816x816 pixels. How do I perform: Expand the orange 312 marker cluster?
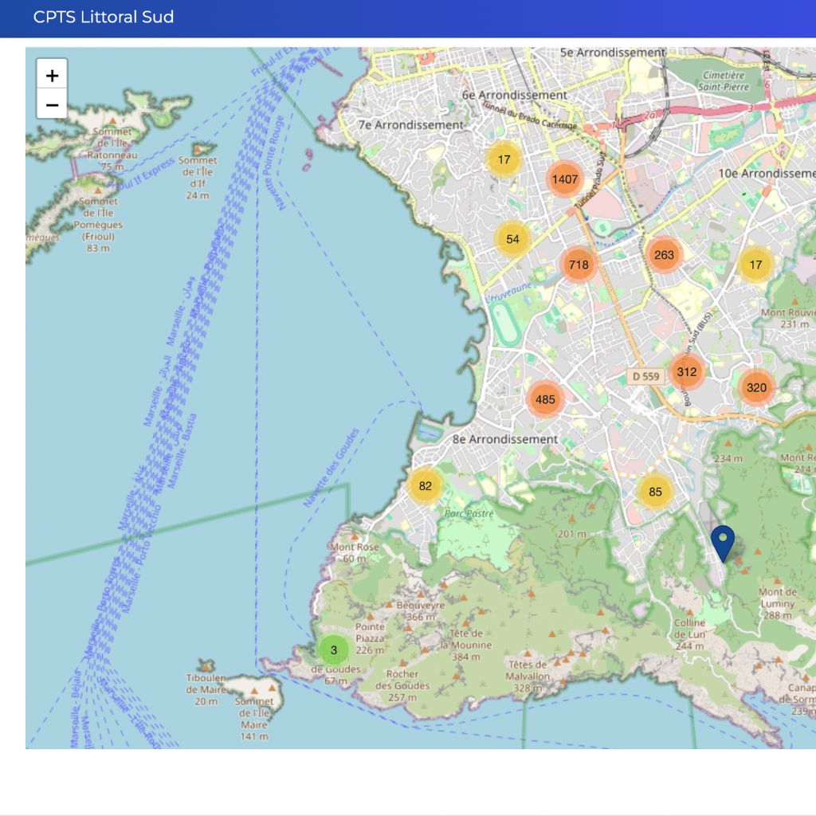pyautogui.click(x=686, y=371)
